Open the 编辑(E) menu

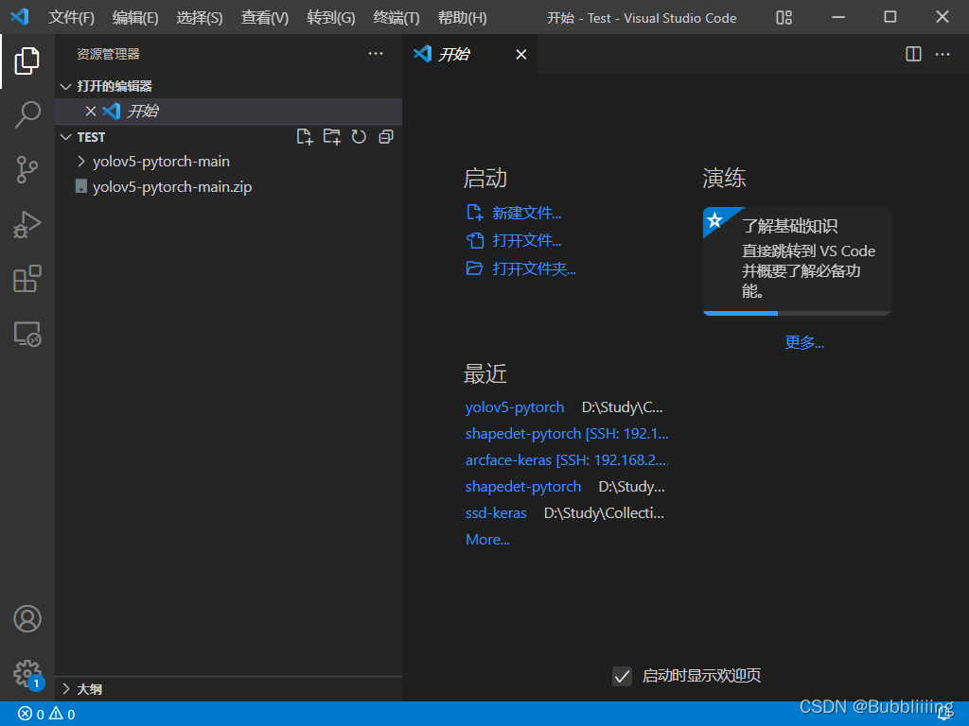click(x=135, y=17)
